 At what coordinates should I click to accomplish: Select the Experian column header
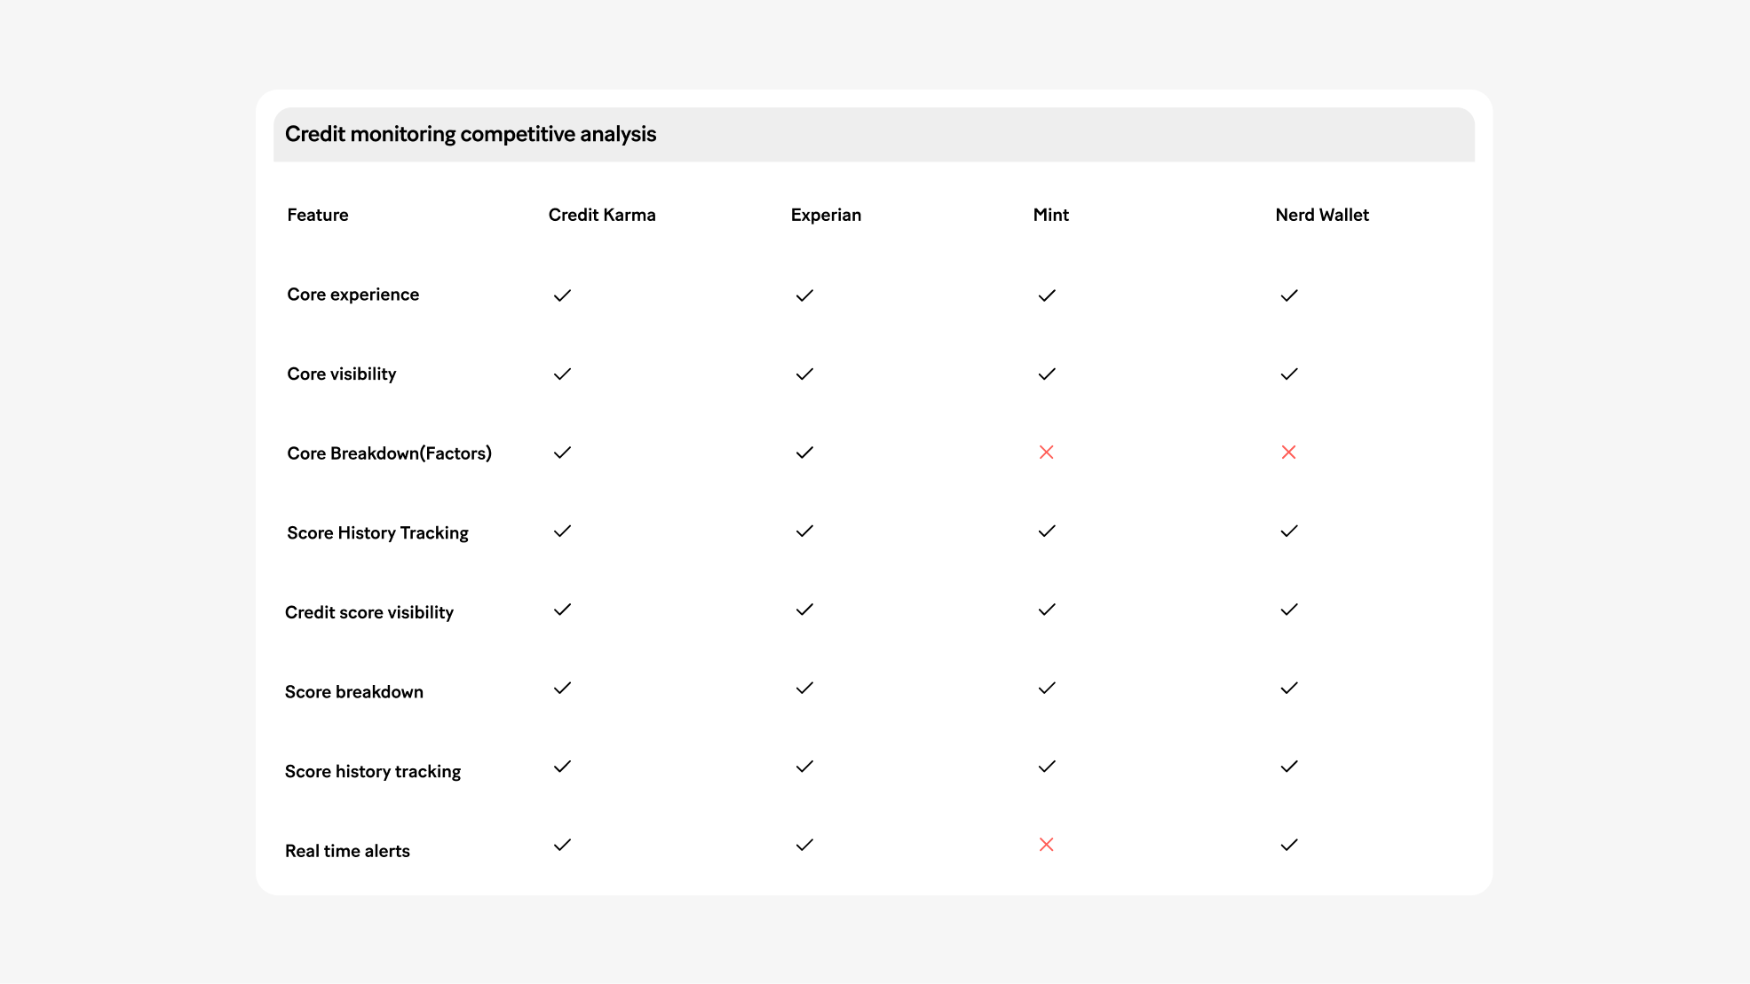[x=826, y=215]
